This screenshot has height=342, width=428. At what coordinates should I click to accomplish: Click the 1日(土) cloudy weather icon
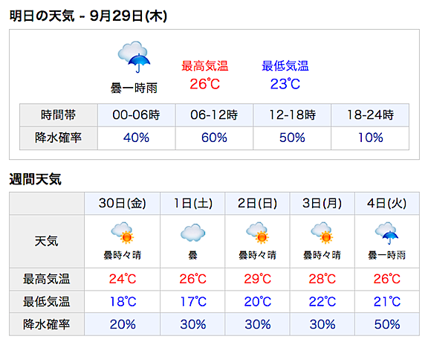coord(192,233)
